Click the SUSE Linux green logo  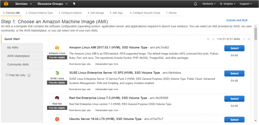coord(57,73)
